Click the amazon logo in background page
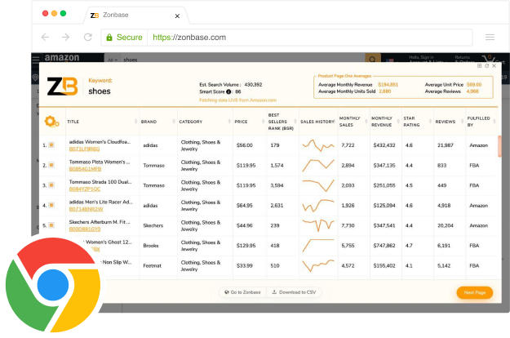This screenshot has height=338, width=510. [x=62, y=58]
